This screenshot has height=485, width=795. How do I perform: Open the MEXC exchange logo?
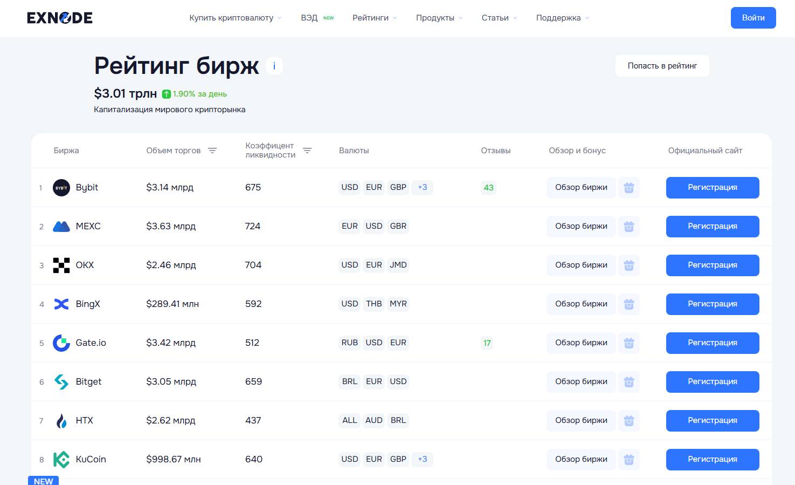point(61,227)
